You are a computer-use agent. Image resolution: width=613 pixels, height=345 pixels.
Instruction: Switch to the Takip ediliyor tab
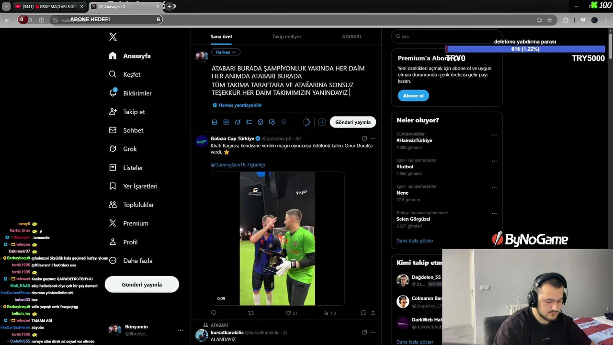pos(287,36)
